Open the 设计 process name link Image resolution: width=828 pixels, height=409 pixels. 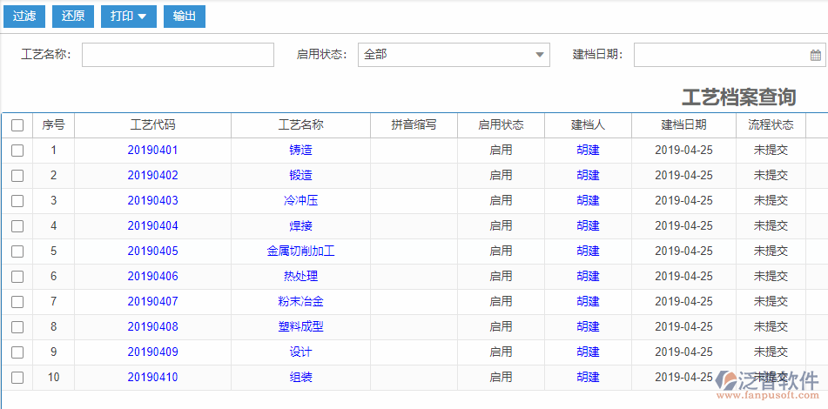tap(301, 352)
